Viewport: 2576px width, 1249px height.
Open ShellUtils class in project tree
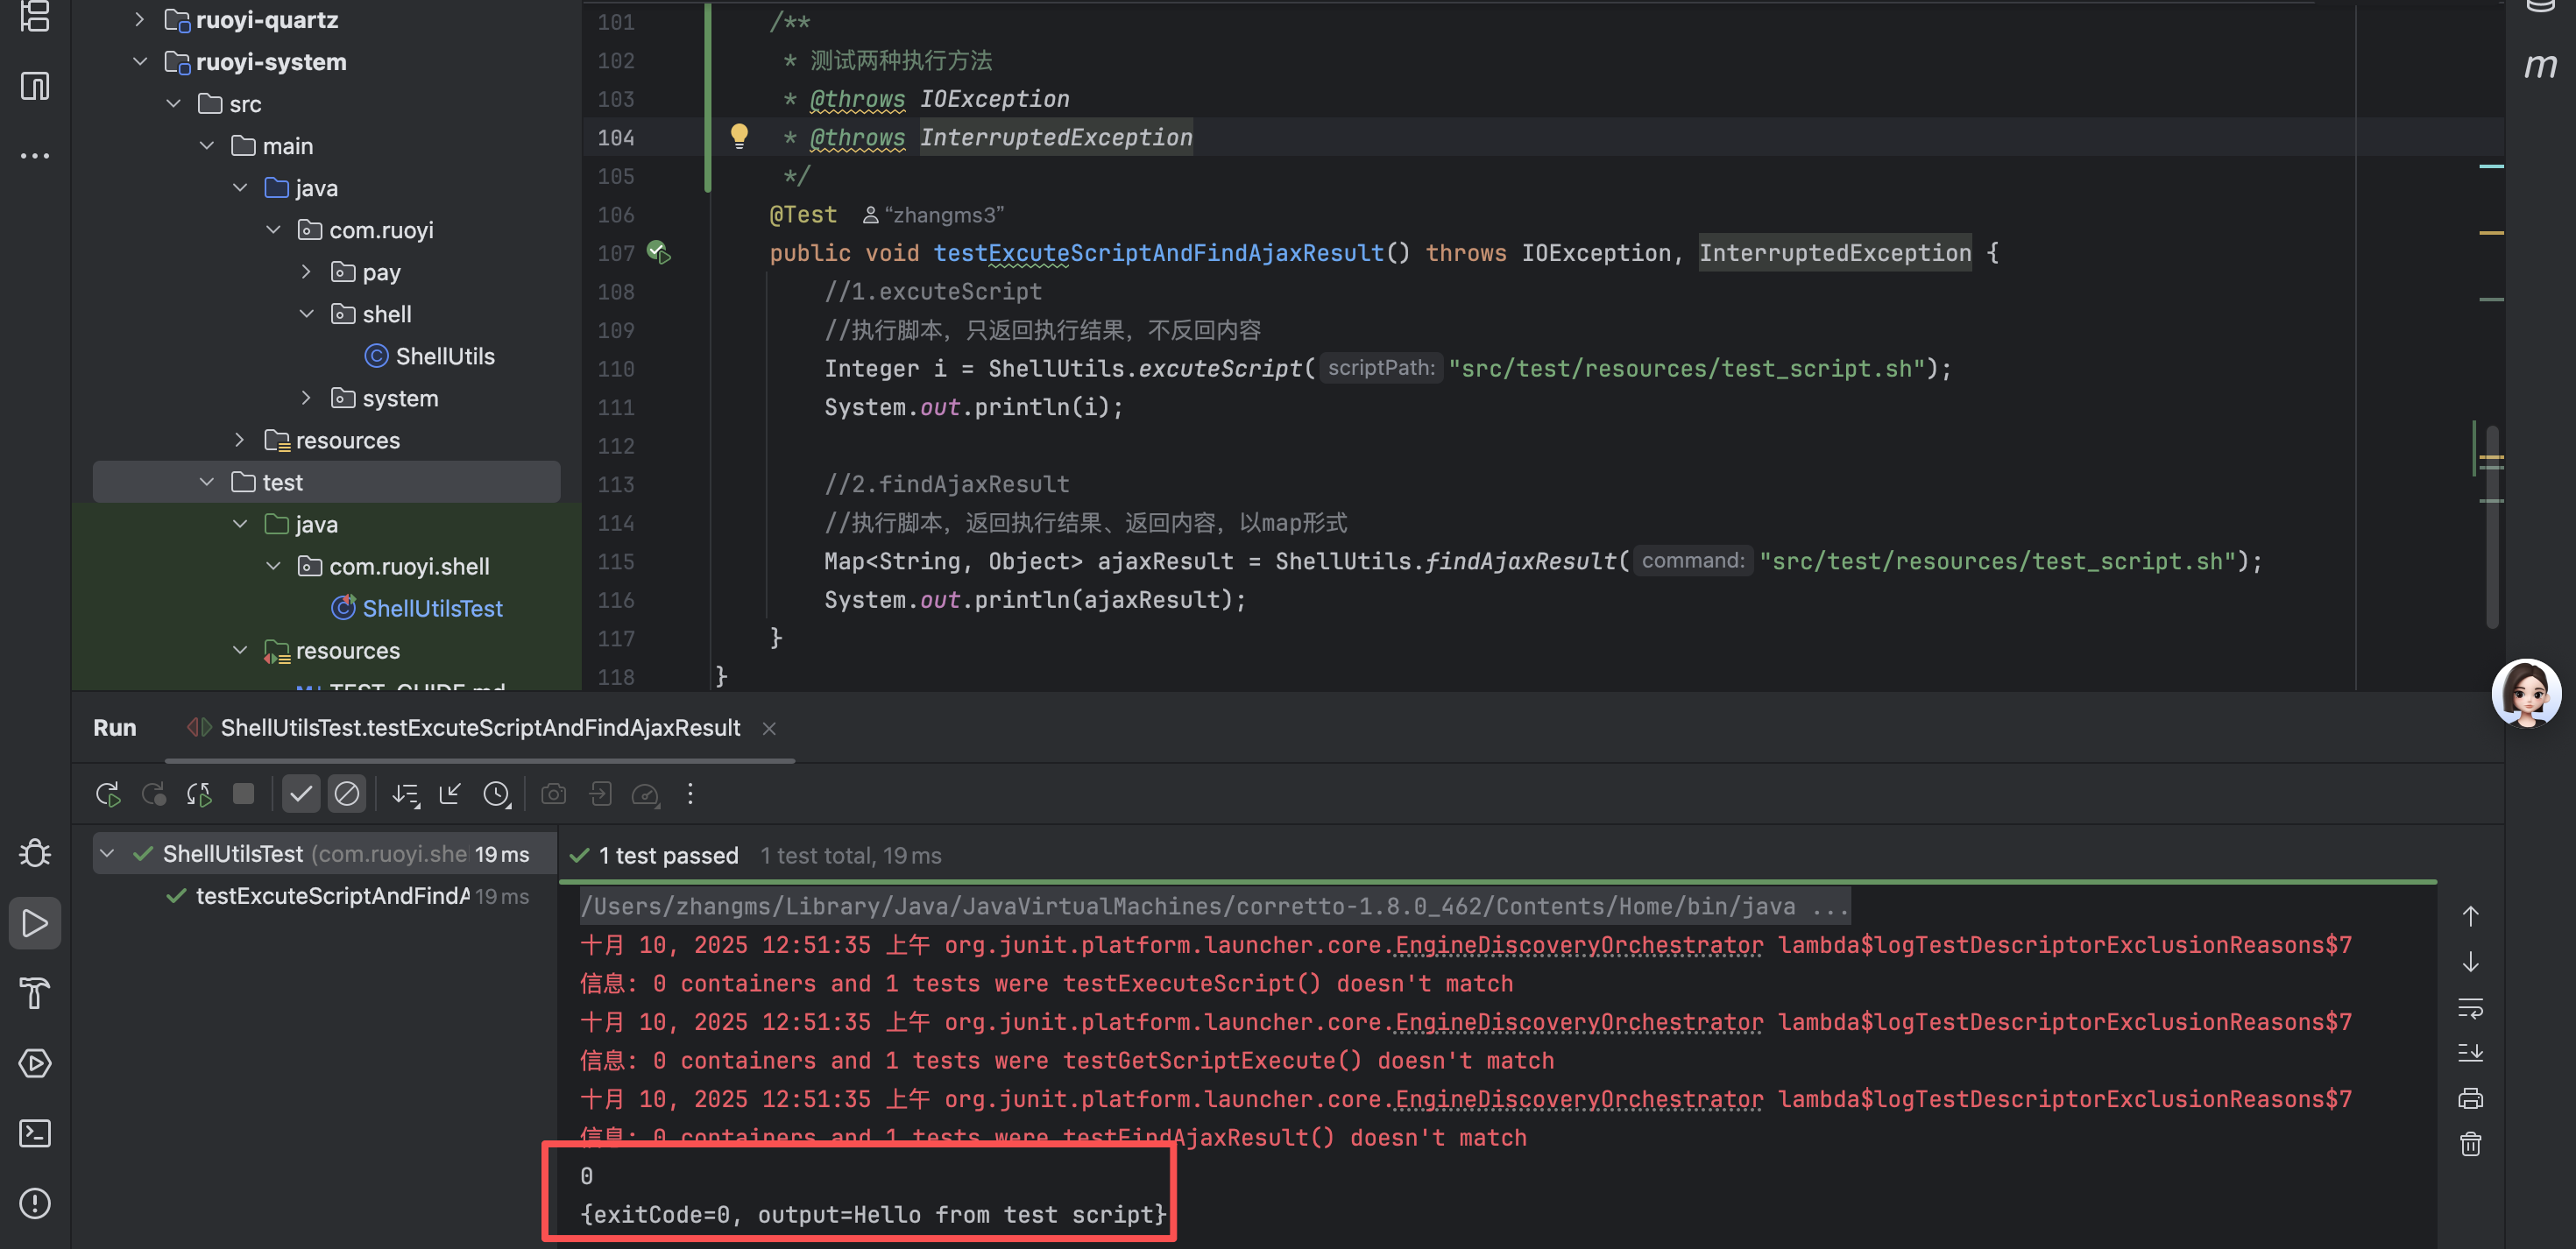pyautogui.click(x=444, y=356)
